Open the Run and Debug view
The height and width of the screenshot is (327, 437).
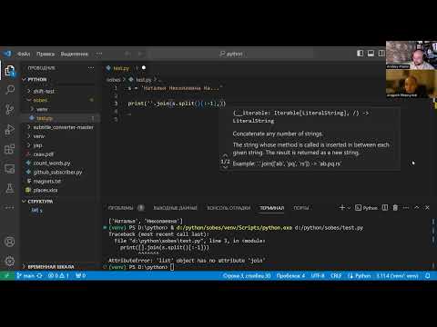click(x=10, y=129)
